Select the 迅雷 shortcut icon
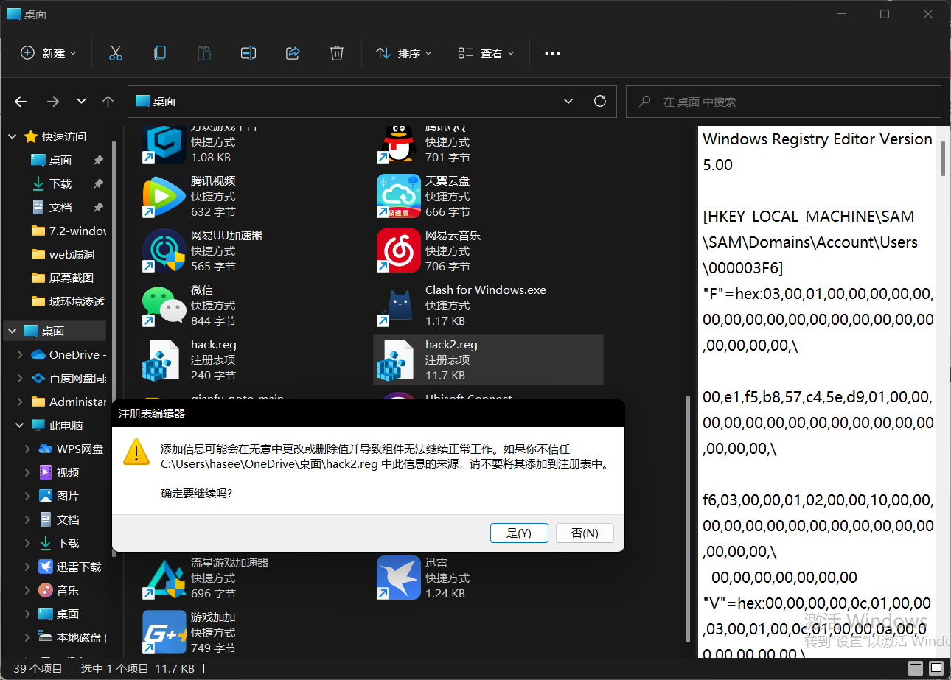This screenshot has width=951, height=680. (398, 578)
